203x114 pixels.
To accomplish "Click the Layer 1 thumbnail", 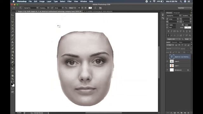I will pyautogui.click(x=172, y=66).
